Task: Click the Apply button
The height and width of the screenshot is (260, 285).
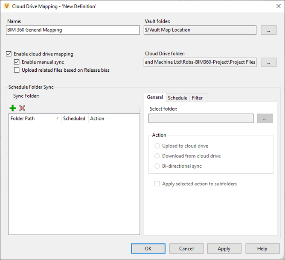Action: pos(224,248)
